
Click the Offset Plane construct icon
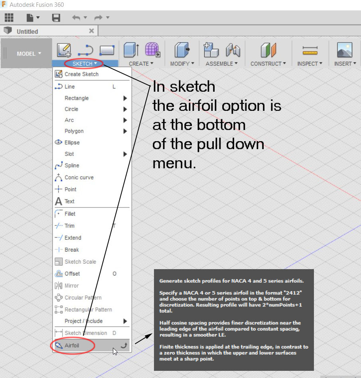(x=268, y=50)
